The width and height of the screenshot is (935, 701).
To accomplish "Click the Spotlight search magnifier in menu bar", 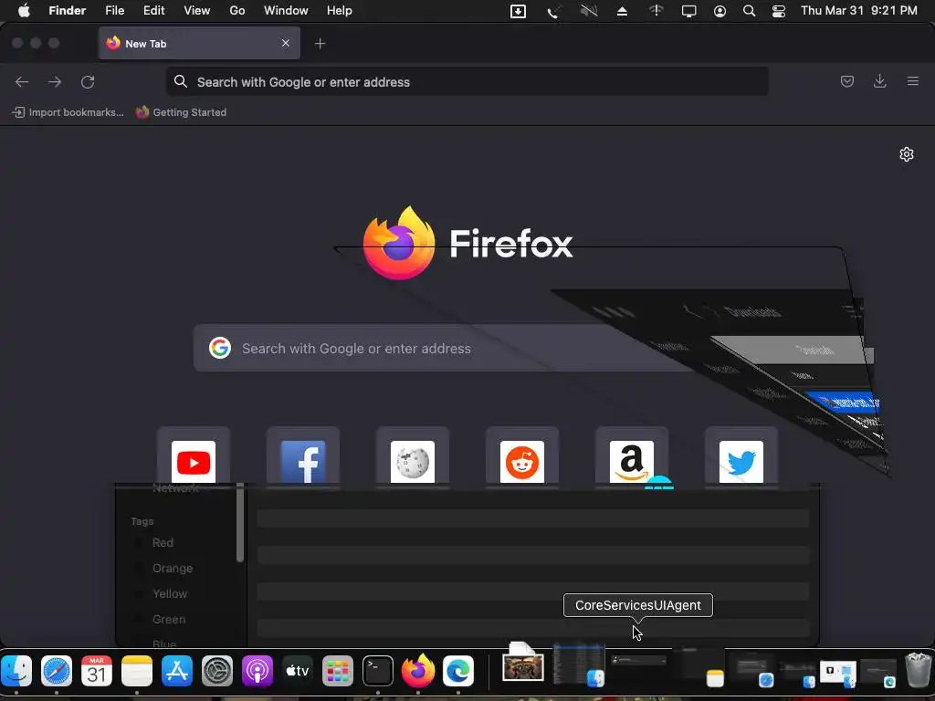I will [x=749, y=11].
